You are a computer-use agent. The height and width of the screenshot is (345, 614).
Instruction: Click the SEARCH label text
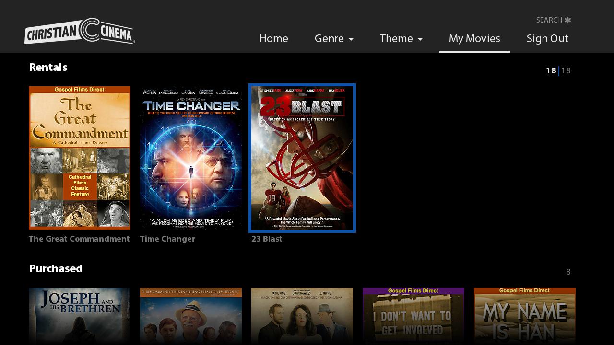click(549, 20)
